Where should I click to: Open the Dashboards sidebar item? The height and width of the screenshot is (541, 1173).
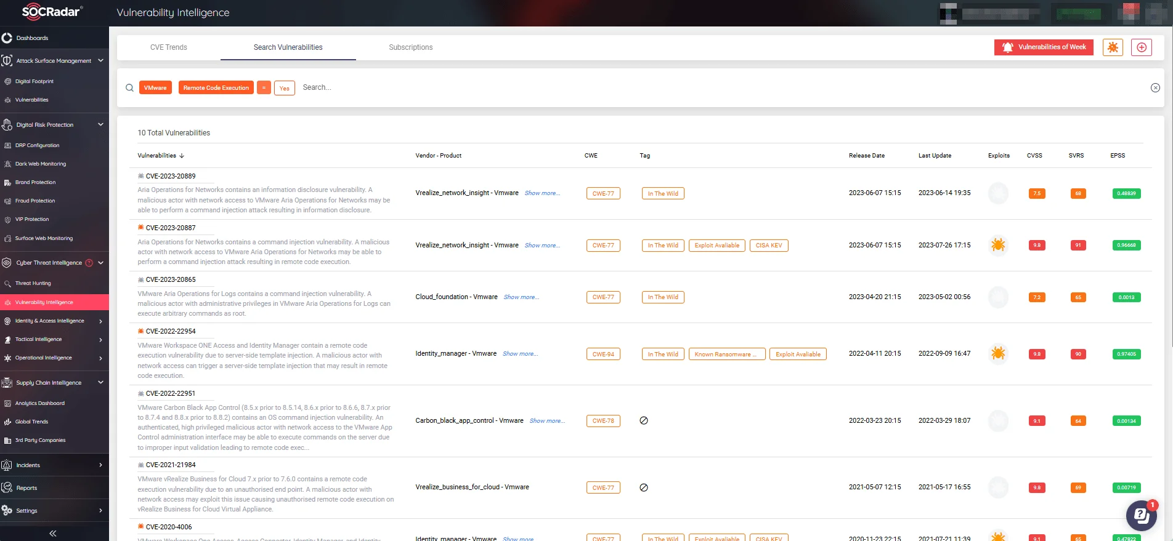pyautogui.click(x=32, y=38)
